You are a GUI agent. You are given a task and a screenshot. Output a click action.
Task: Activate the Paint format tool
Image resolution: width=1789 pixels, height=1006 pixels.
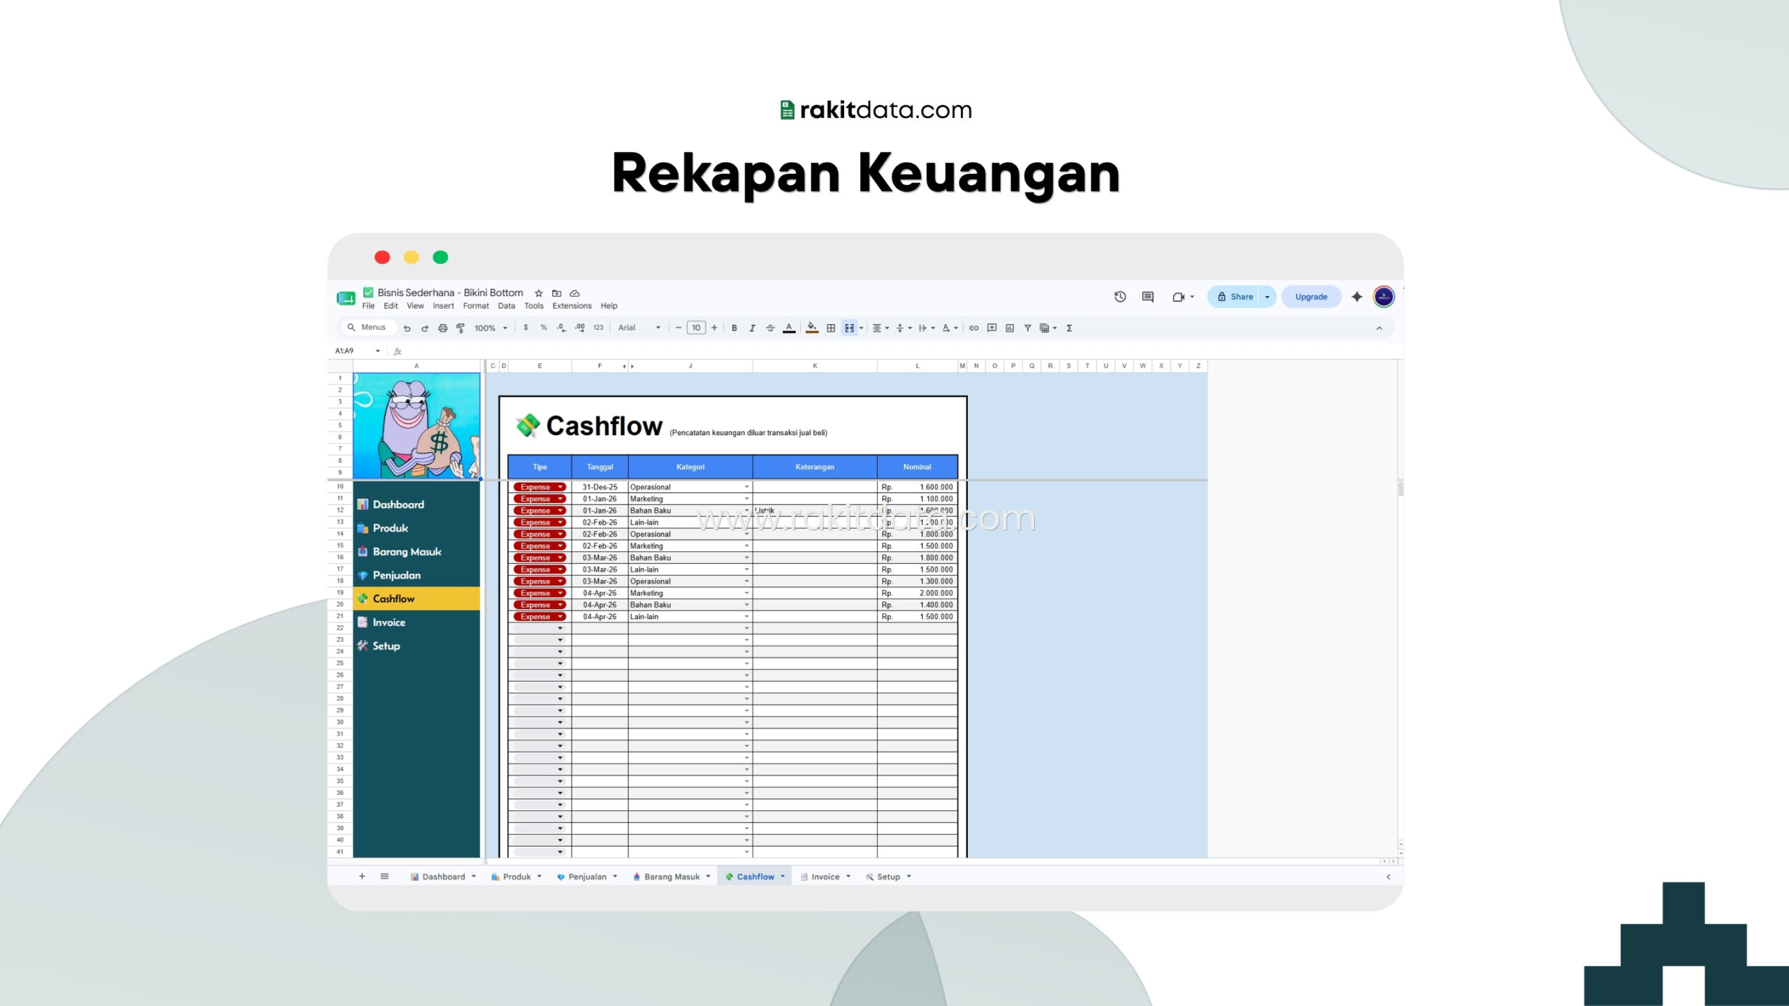click(461, 328)
